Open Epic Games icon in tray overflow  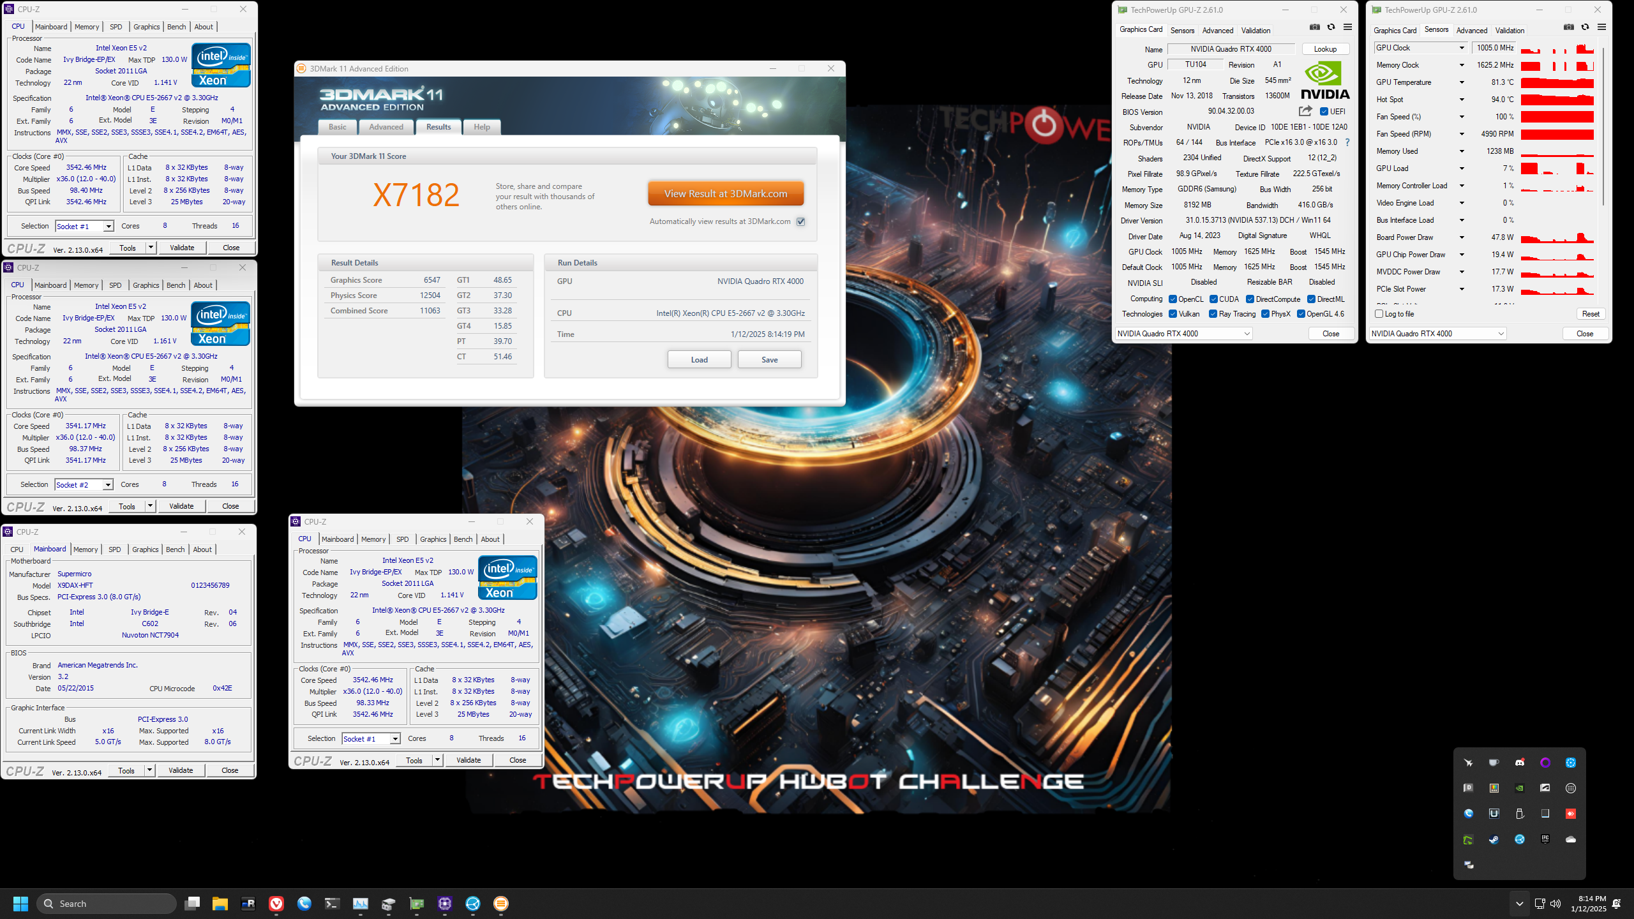pos(1545,839)
